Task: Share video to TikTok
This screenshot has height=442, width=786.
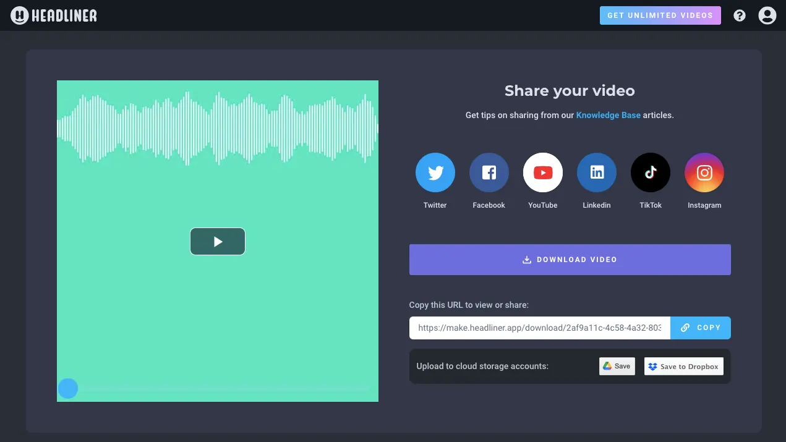Action: [x=651, y=172]
